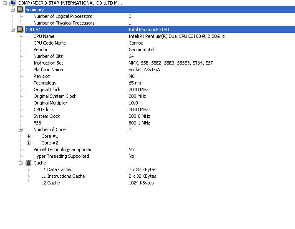Click the computer icon beside COMP root
The image size is (295, 229).
[x=13, y=3]
